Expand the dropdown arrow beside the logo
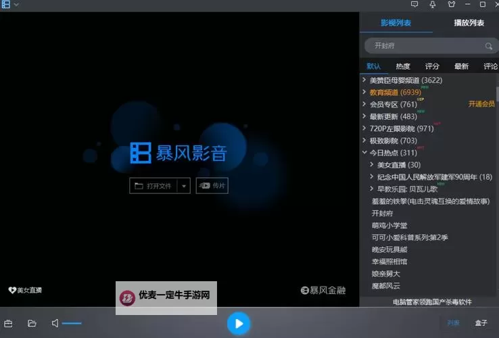 click(x=16, y=5)
